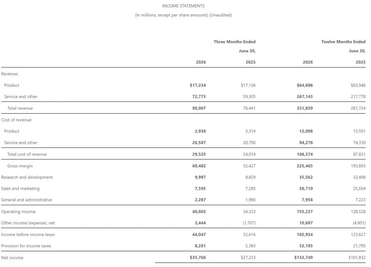The height and width of the screenshot is (267, 371).
Task: Click the Twelve Months Ended header
Action: pyautogui.click(x=343, y=42)
